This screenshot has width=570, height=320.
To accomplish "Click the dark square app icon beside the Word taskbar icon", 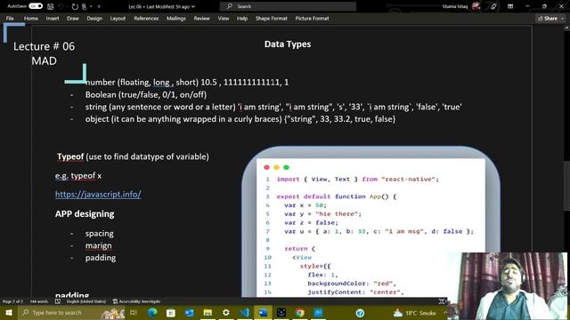I will 281,312.
